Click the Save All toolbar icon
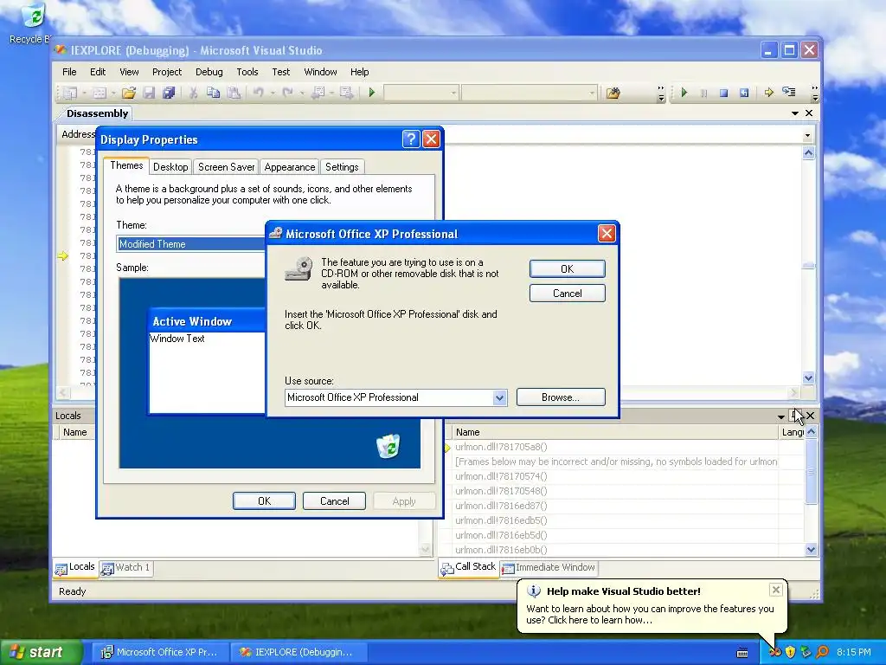The height and width of the screenshot is (665, 886). coord(169,93)
